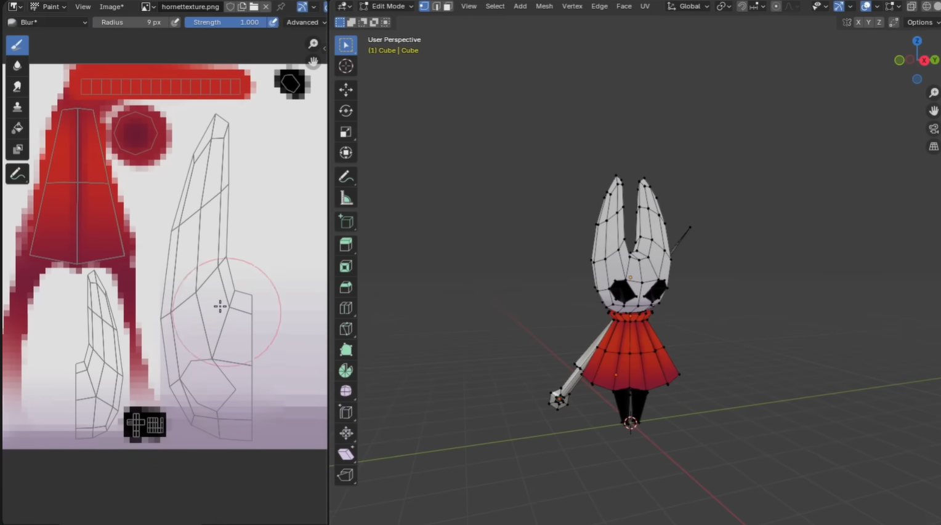
Task: Select the Annotate tool
Action: coord(345,177)
